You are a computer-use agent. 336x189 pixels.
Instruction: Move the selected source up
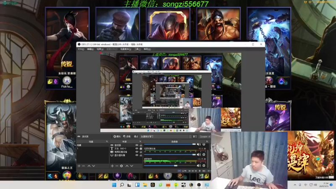point(127,166)
